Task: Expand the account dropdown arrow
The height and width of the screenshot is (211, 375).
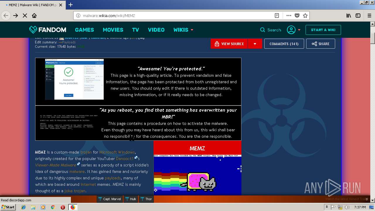Action: click(x=299, y=30)
